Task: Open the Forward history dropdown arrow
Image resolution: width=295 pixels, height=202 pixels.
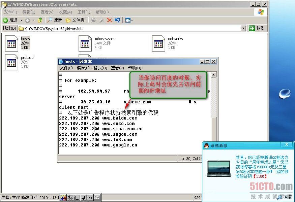Action: [x=34, y=20]
